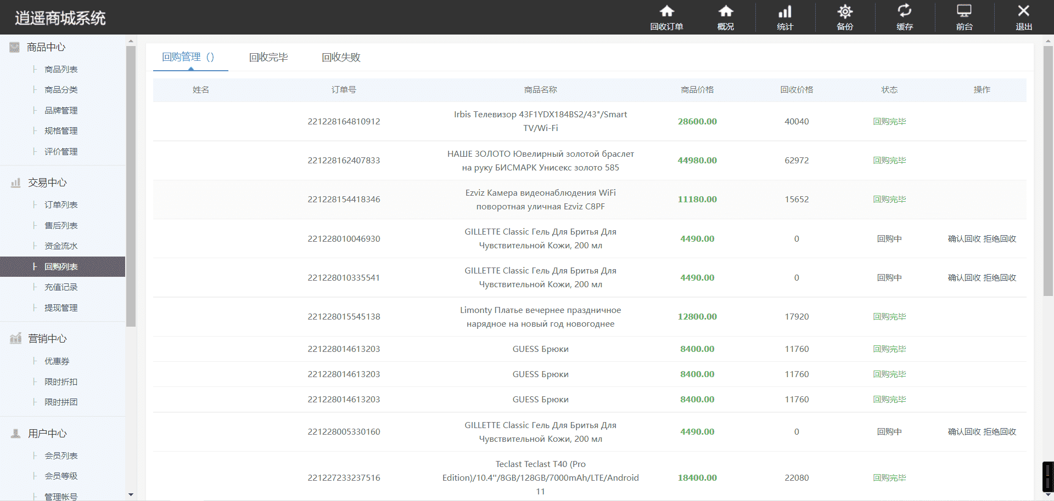Collapse the 商品中心 sidebar section

(47, 47)
